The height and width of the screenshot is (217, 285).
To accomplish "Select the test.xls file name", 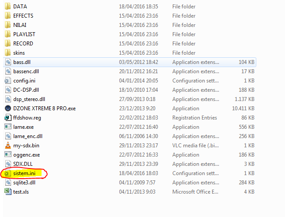I will [21, 192].
